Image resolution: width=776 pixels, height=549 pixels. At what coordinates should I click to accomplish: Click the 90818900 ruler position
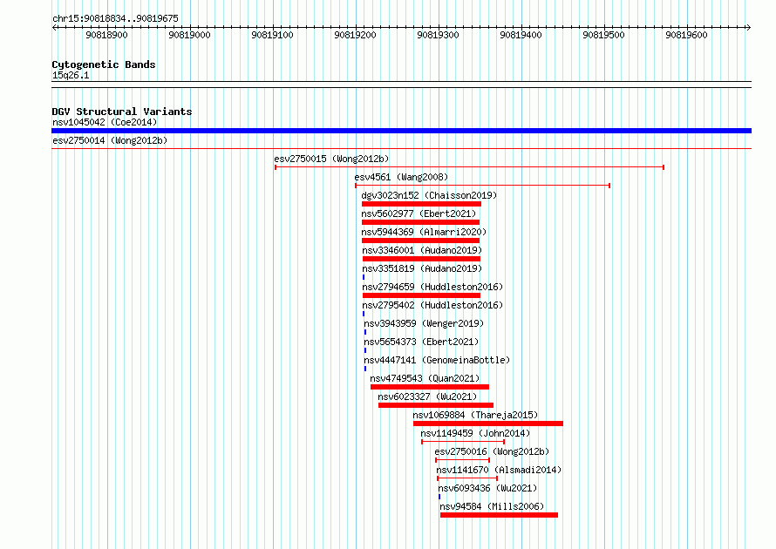tap(107, 35)
